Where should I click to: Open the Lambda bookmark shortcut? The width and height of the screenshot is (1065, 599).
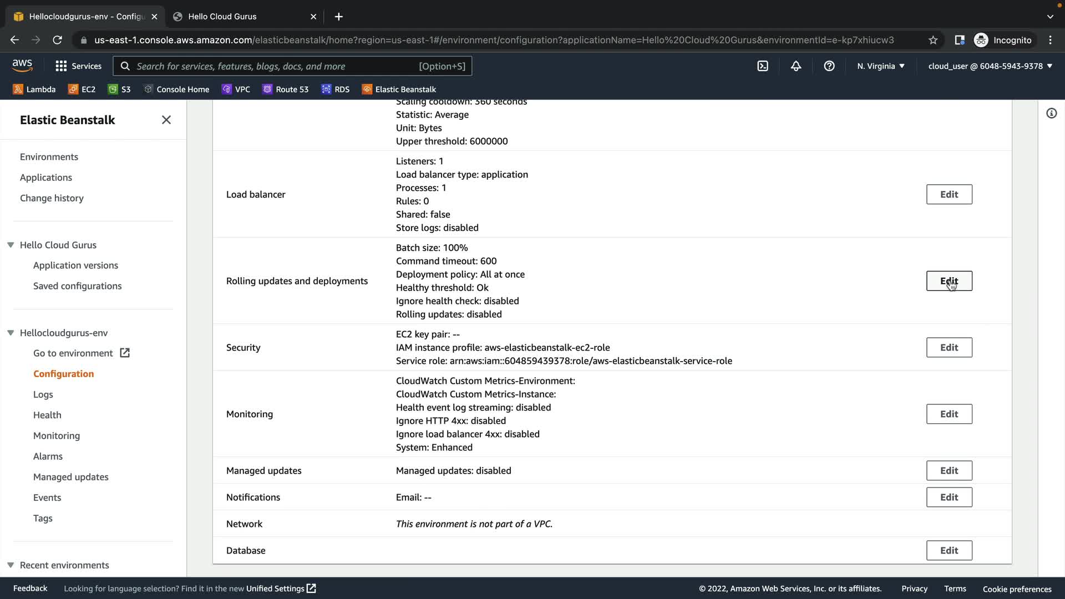pos(34,89)
